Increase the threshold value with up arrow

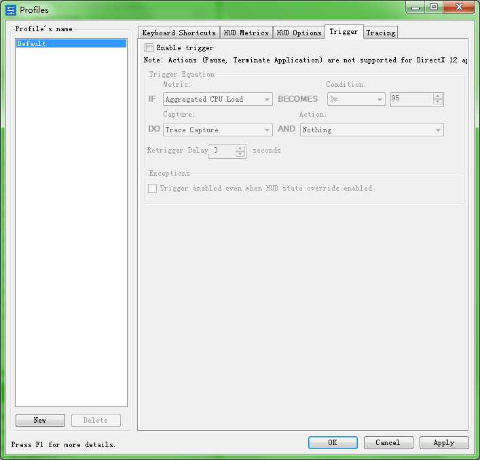[438, 96]
